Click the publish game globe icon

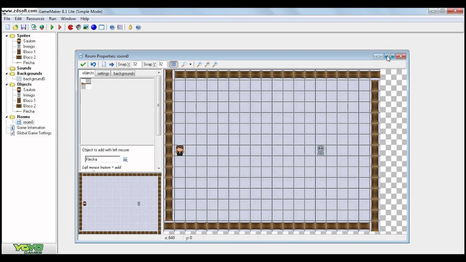(x=42, y=27)
